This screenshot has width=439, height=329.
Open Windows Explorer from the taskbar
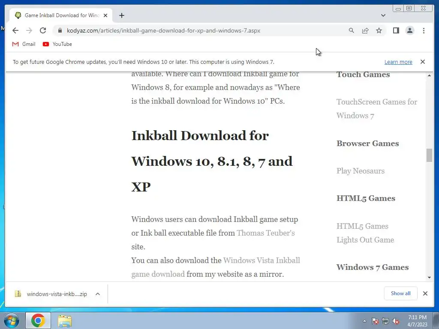point(65,321)
